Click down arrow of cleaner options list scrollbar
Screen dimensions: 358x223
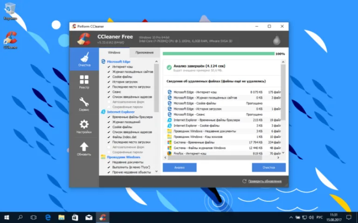tap(157, 171)
